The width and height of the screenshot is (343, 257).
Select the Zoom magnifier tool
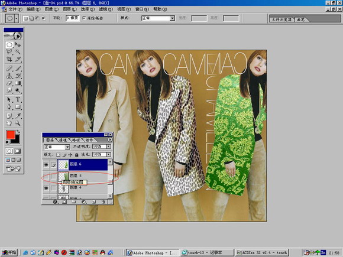pos(18,123)
